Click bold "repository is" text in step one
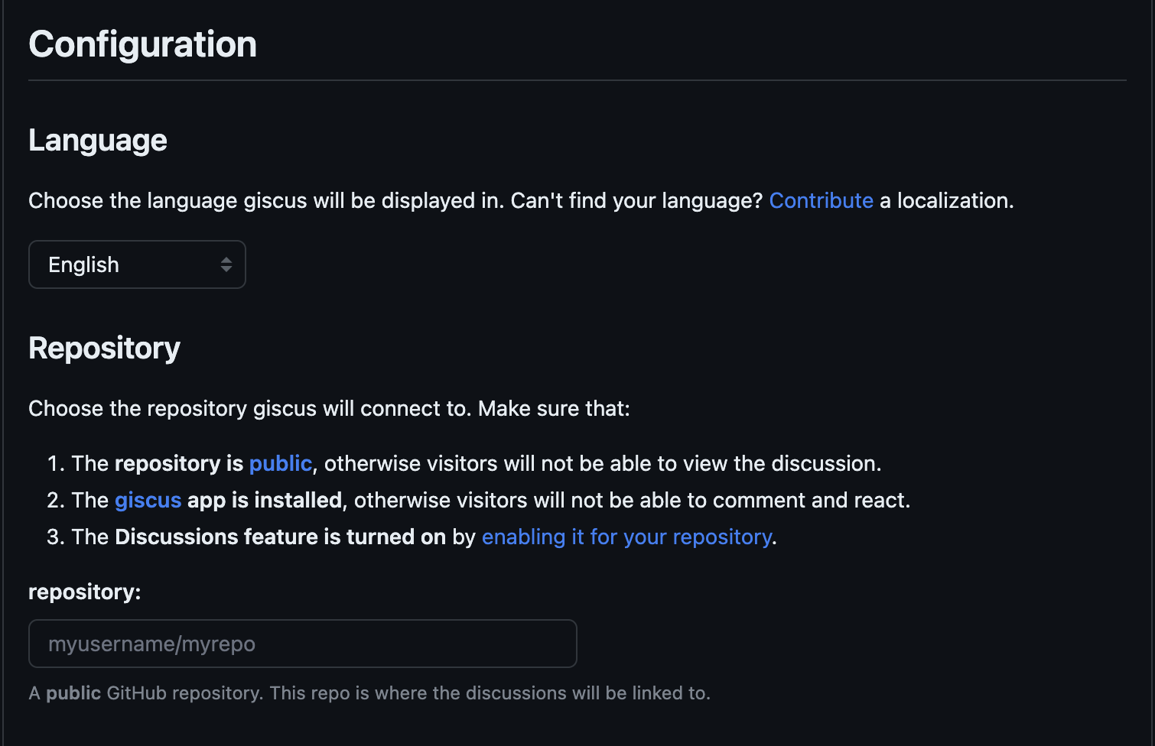 pyautogui.click(x=179, y=463)
